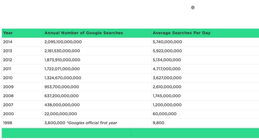Click the year cell '1998'
Image resolution: width=259 pixels, height=140 pixels.
click(8, 123)
